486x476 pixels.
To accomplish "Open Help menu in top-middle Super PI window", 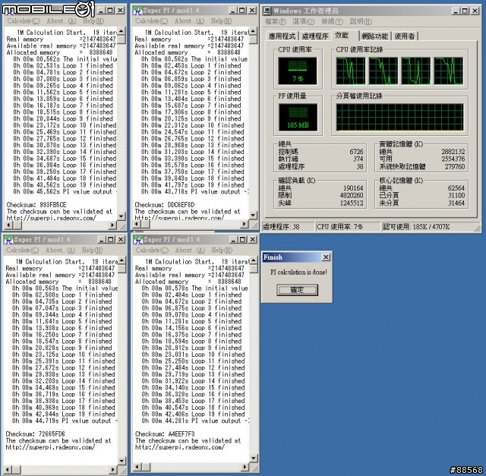I will [x=221, y=21].
